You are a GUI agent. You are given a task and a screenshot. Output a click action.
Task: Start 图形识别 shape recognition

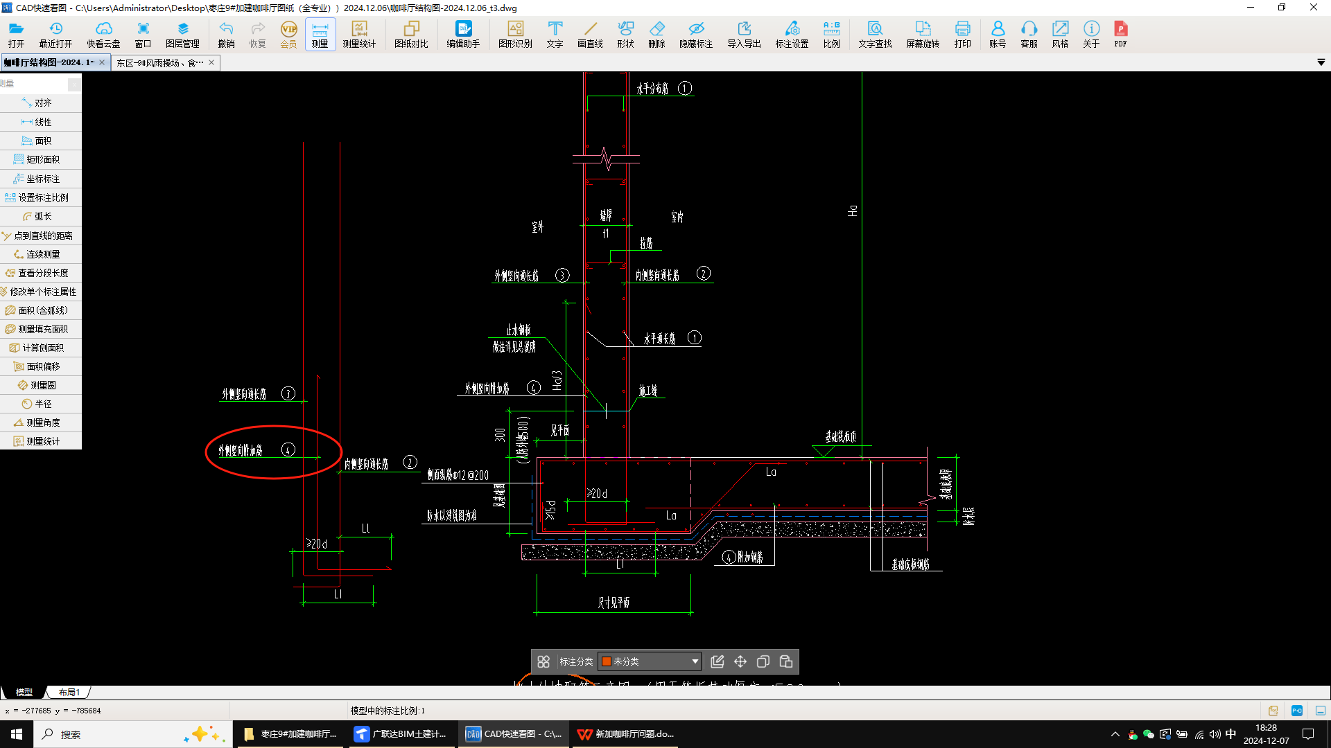point(515,34)
